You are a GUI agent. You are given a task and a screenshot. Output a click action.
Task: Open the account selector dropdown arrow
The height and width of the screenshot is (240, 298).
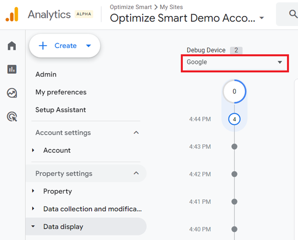[262, 18]
